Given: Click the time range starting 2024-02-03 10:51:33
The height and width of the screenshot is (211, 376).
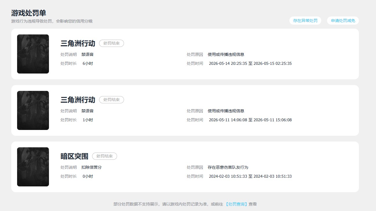Looking at the screenshot, I should [x=250, y=176].
